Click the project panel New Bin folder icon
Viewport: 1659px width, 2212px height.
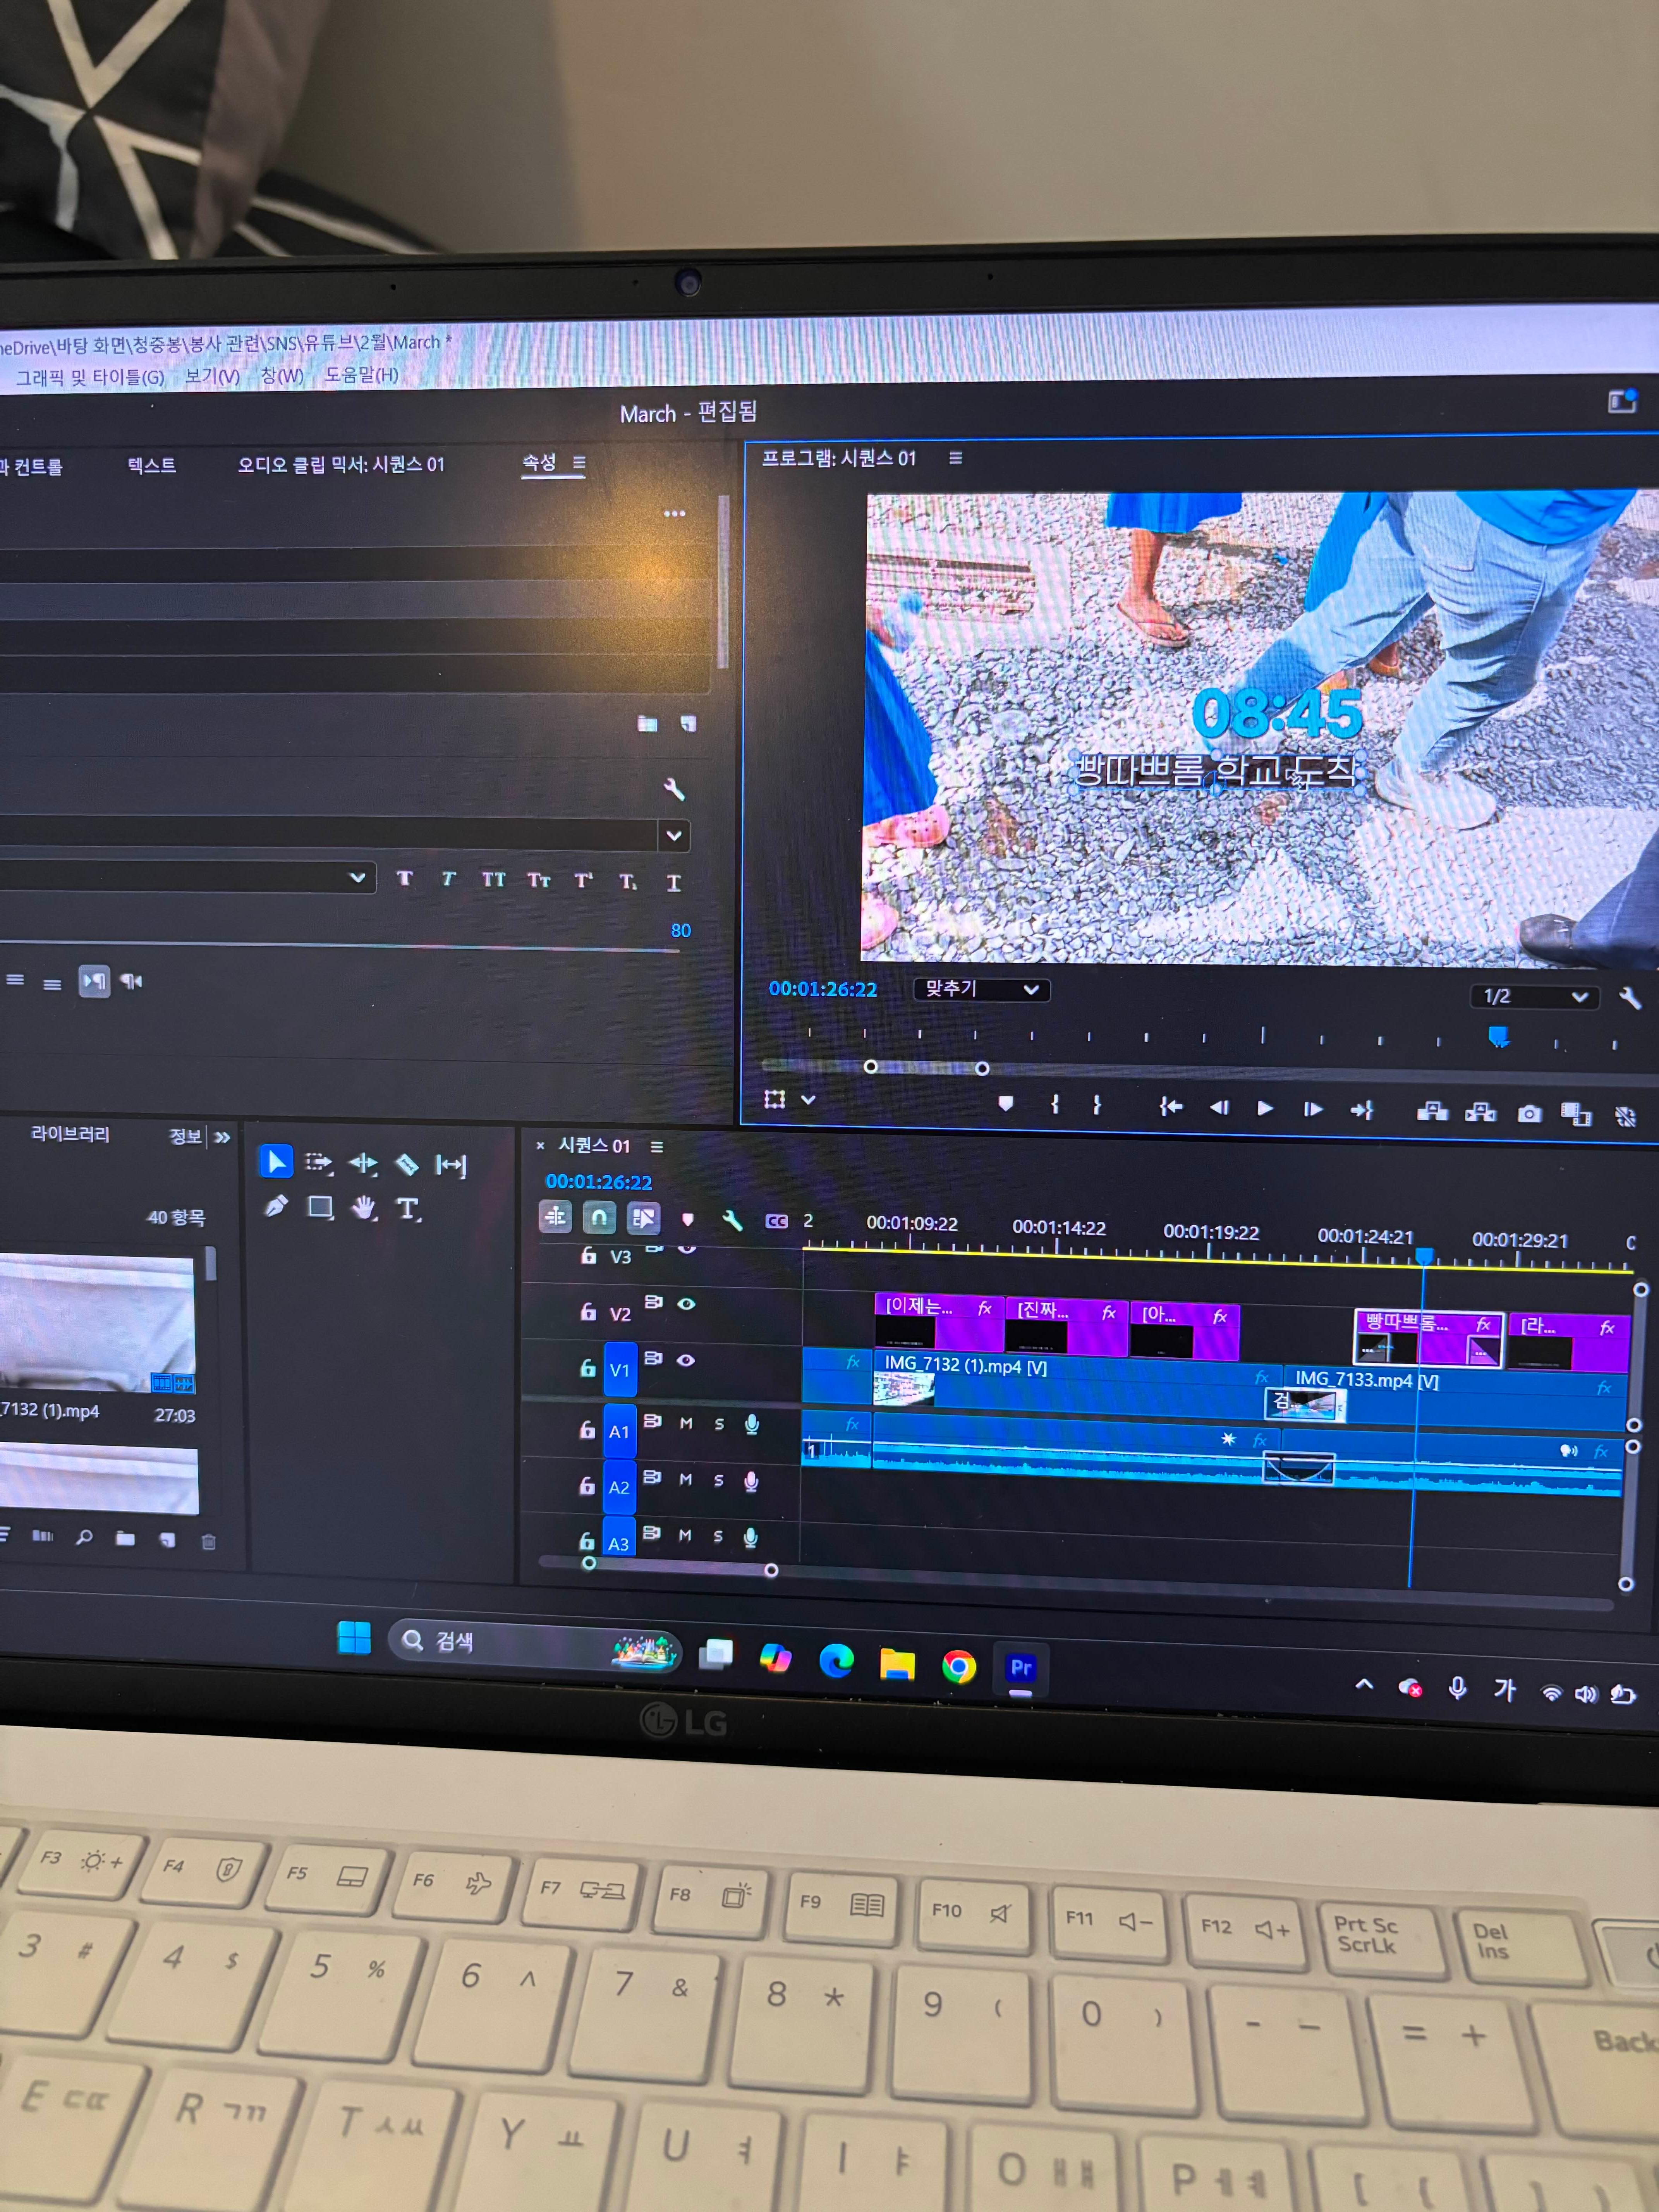pos(125,1538)
